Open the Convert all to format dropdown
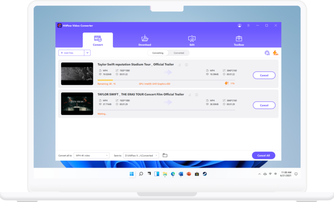 pyautogui.click(x=92, y=155)
